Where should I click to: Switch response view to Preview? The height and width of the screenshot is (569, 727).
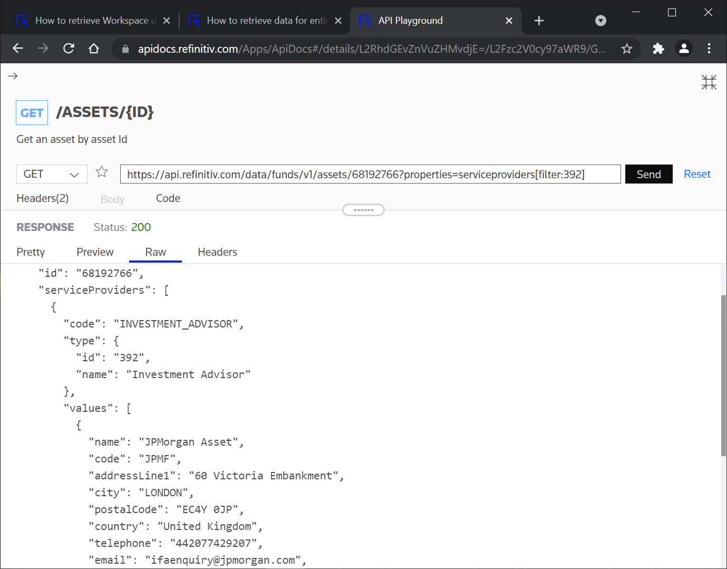(x=95, y=252)
